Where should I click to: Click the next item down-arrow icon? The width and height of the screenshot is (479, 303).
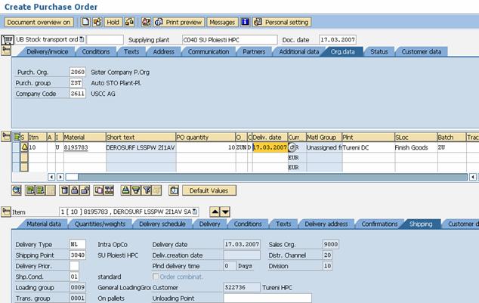[225, 212]
